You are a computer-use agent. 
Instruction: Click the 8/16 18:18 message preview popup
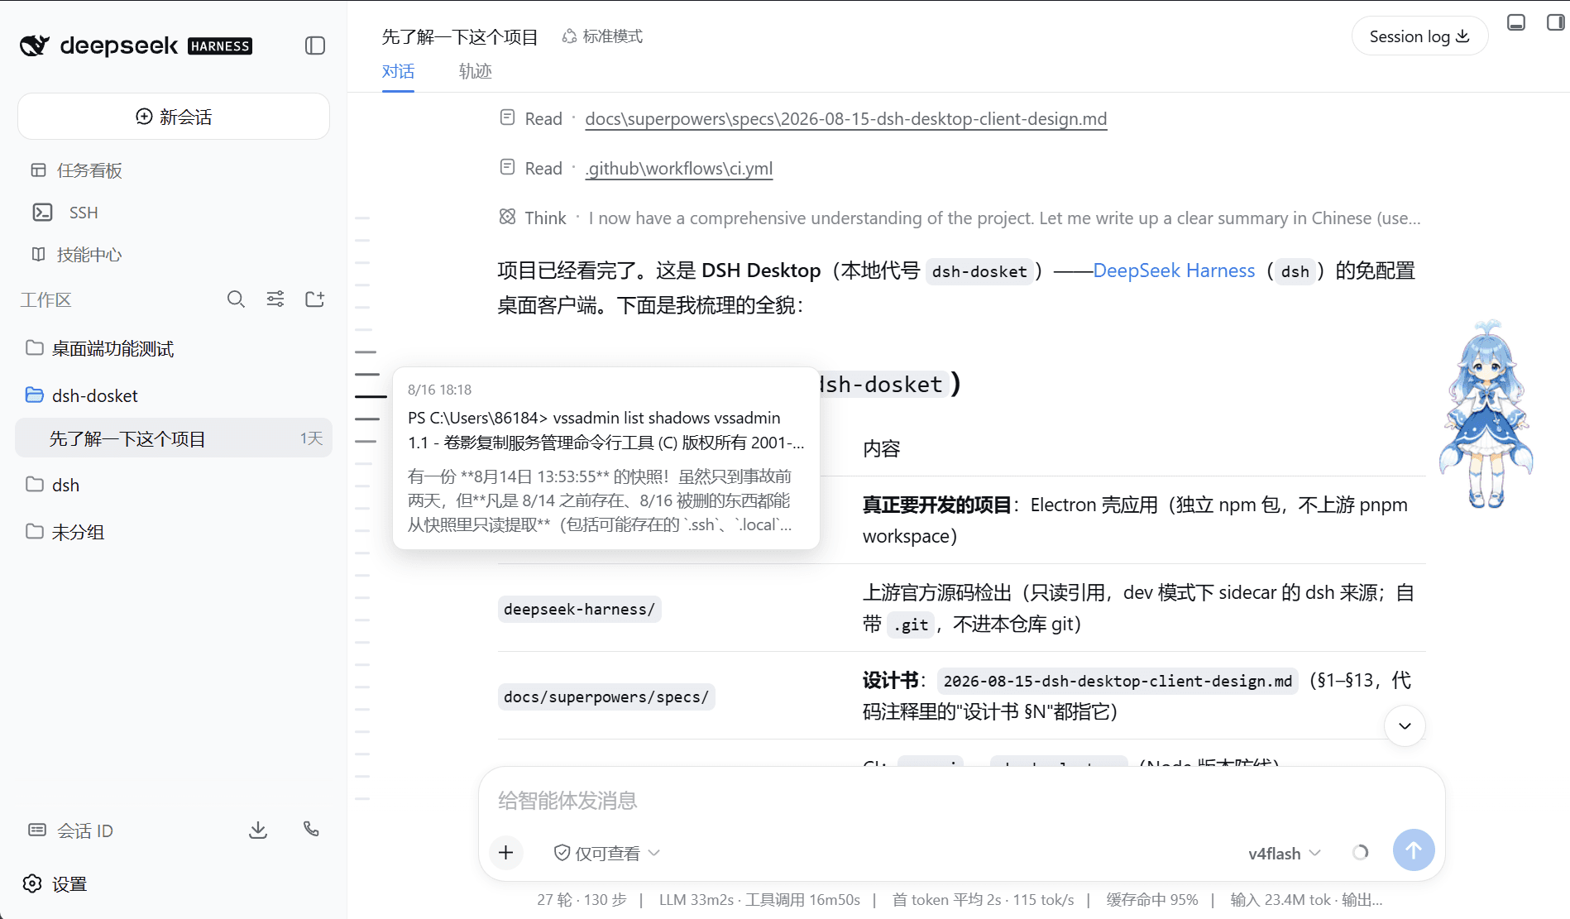[606, 458]
